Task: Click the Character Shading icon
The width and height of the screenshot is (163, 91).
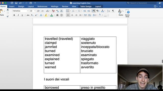Action: [57, 15]
